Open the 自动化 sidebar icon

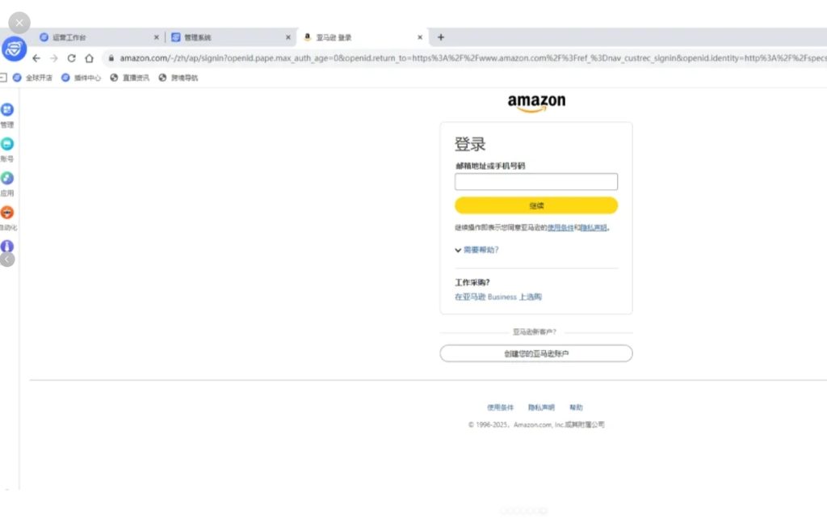pyautogui.click(x=7, y=213)
